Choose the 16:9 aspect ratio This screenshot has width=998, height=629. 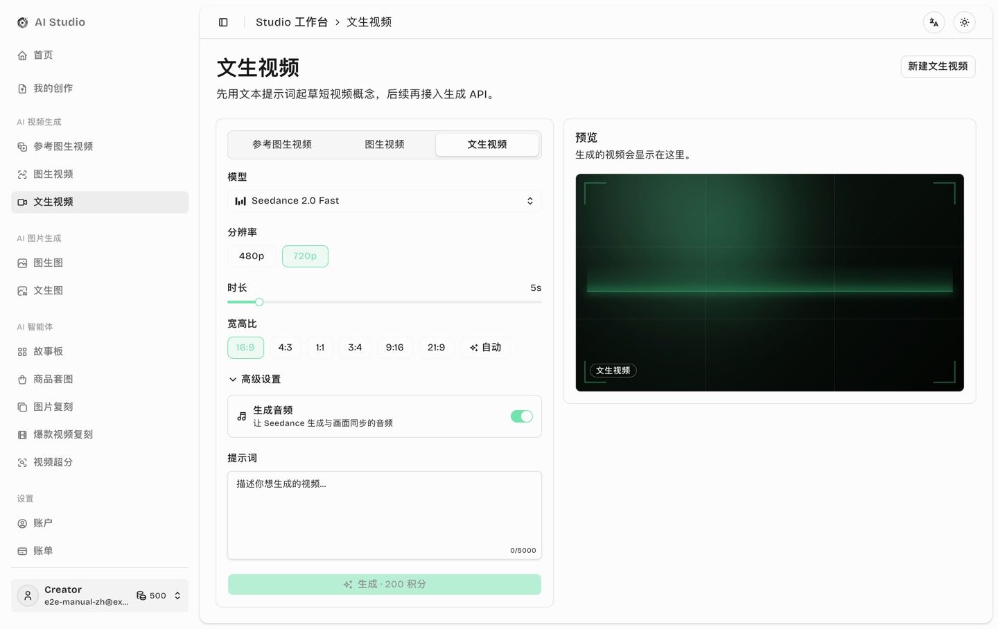pyautogui.click(x=245, y=348)
